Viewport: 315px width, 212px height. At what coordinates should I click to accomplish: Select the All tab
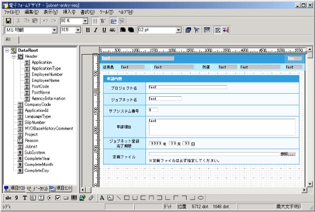[x=11, y=40]
